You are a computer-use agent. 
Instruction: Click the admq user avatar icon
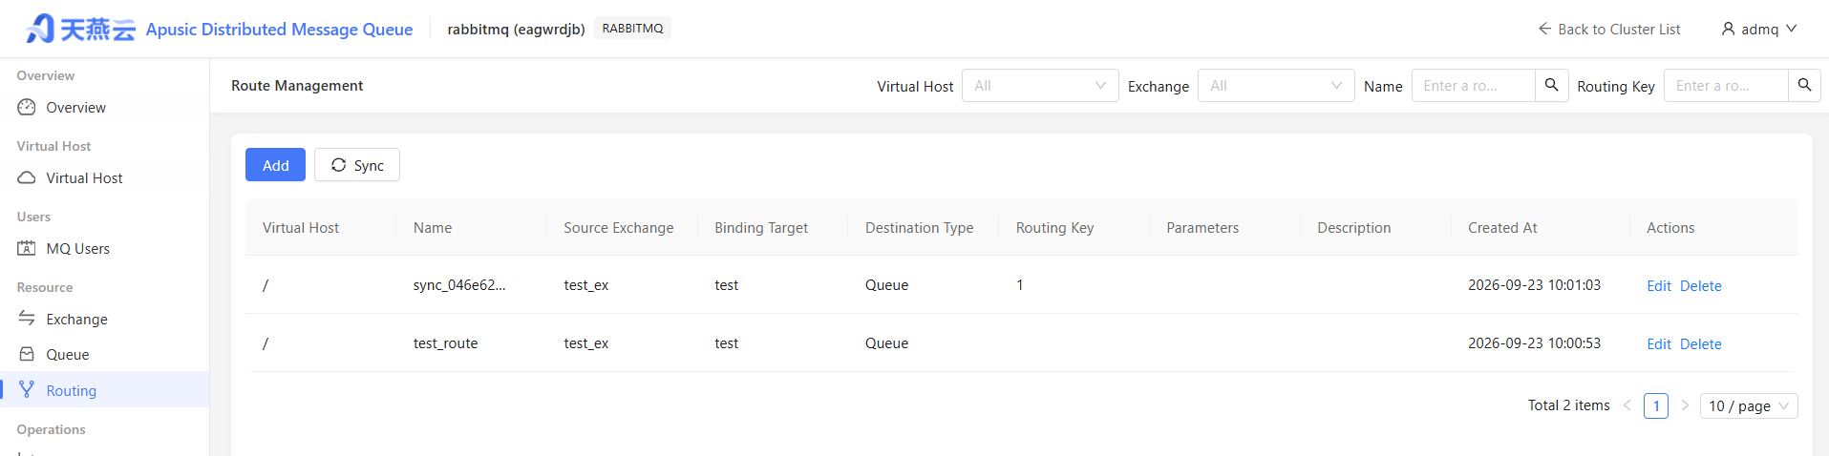coord(1728,29)
